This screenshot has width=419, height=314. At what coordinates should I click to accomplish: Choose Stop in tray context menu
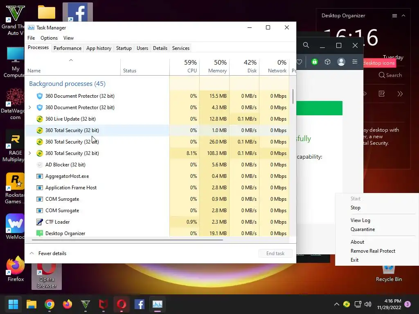[x=356, y=208]
